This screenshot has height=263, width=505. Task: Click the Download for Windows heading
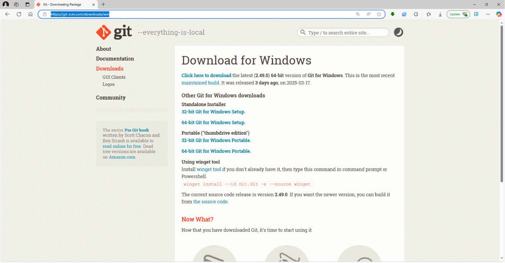[246, 60]
